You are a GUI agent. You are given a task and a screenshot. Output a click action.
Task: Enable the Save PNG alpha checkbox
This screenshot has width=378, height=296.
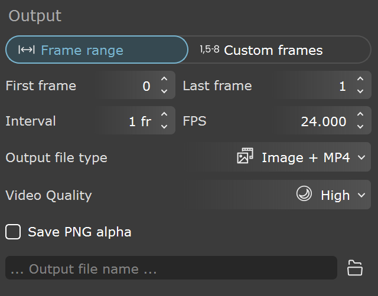point(13,232)
